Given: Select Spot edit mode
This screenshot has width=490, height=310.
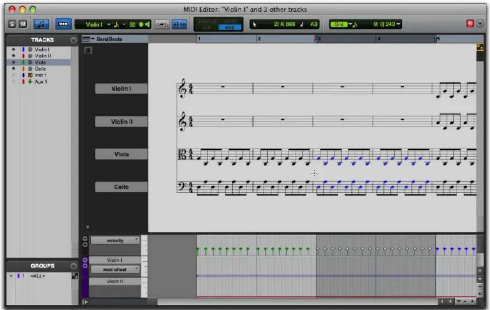Looking at the screenshot, I should [x=230, y=22].
